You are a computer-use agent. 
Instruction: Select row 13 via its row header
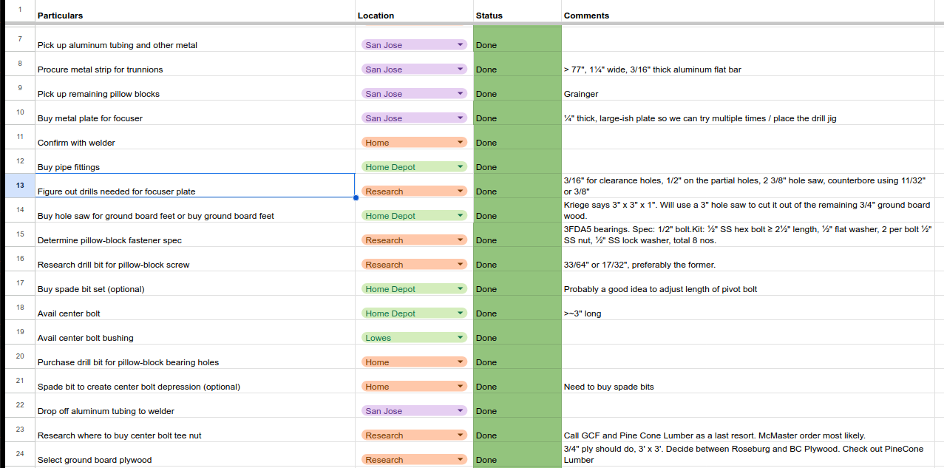click(19, 186)
